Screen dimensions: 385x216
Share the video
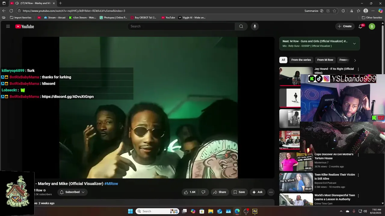coord(219,192)
